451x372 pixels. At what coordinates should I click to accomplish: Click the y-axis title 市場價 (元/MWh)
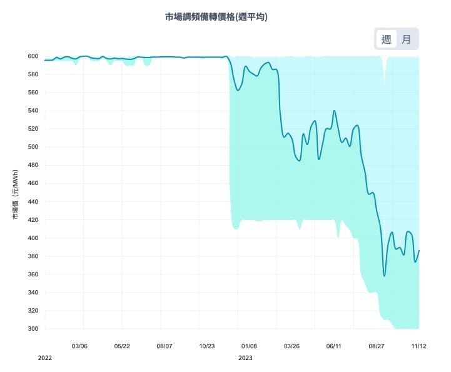coord(16,193)
